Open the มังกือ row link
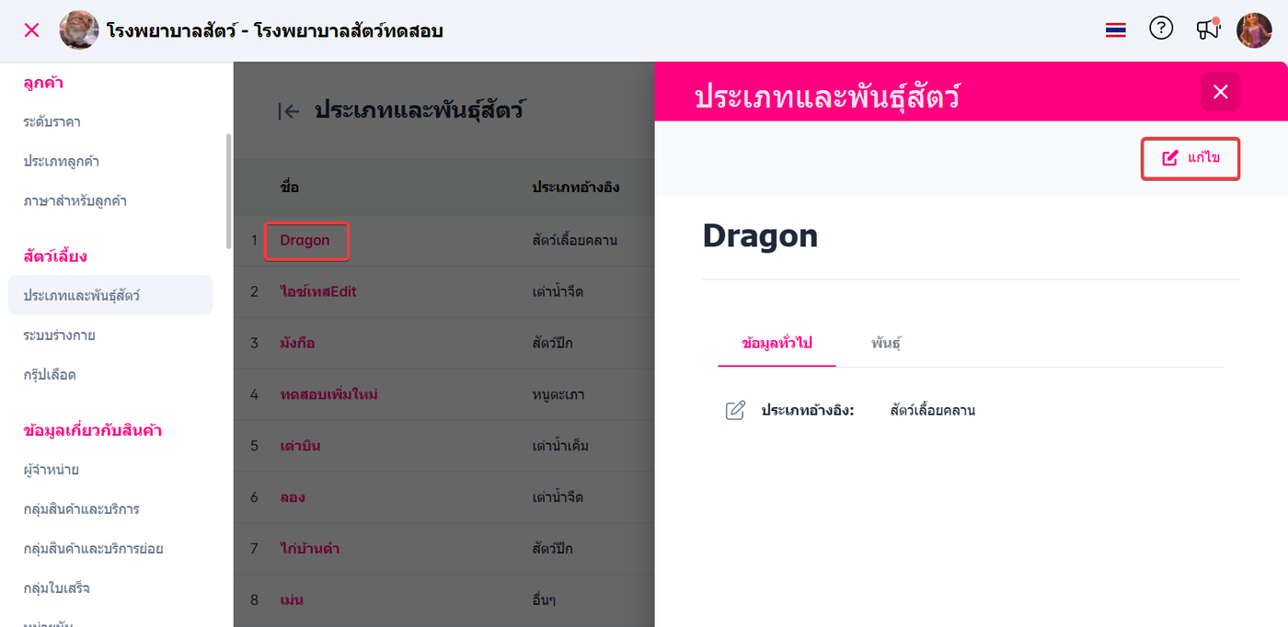Viewport: 1288px width, 627px height. pos(298,343)
